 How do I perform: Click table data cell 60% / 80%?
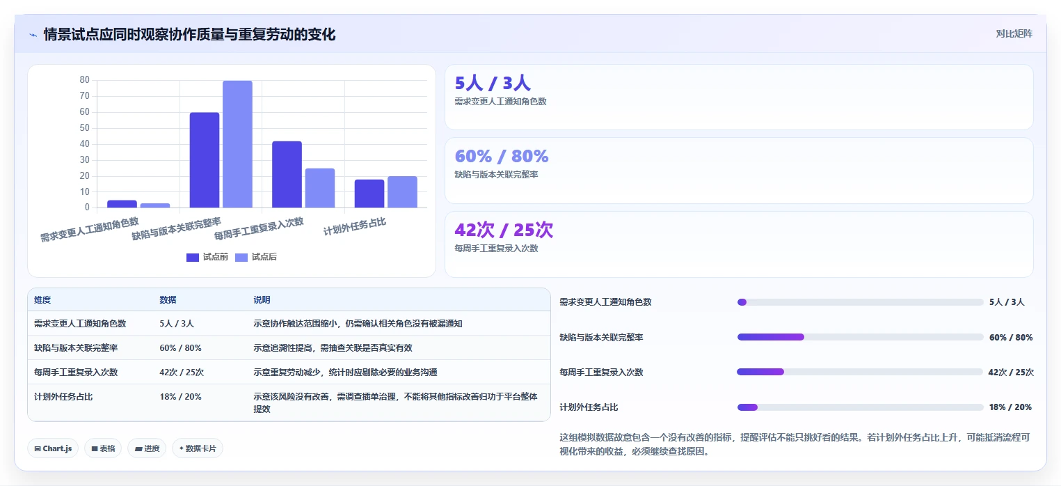click(x=180, y=348)
